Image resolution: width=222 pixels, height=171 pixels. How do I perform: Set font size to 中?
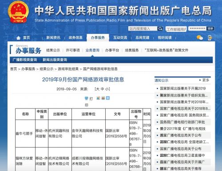click(x=102, y=89)
